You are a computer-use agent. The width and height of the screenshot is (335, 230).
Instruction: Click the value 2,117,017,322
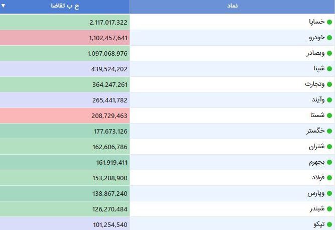[x=108, y=23]
